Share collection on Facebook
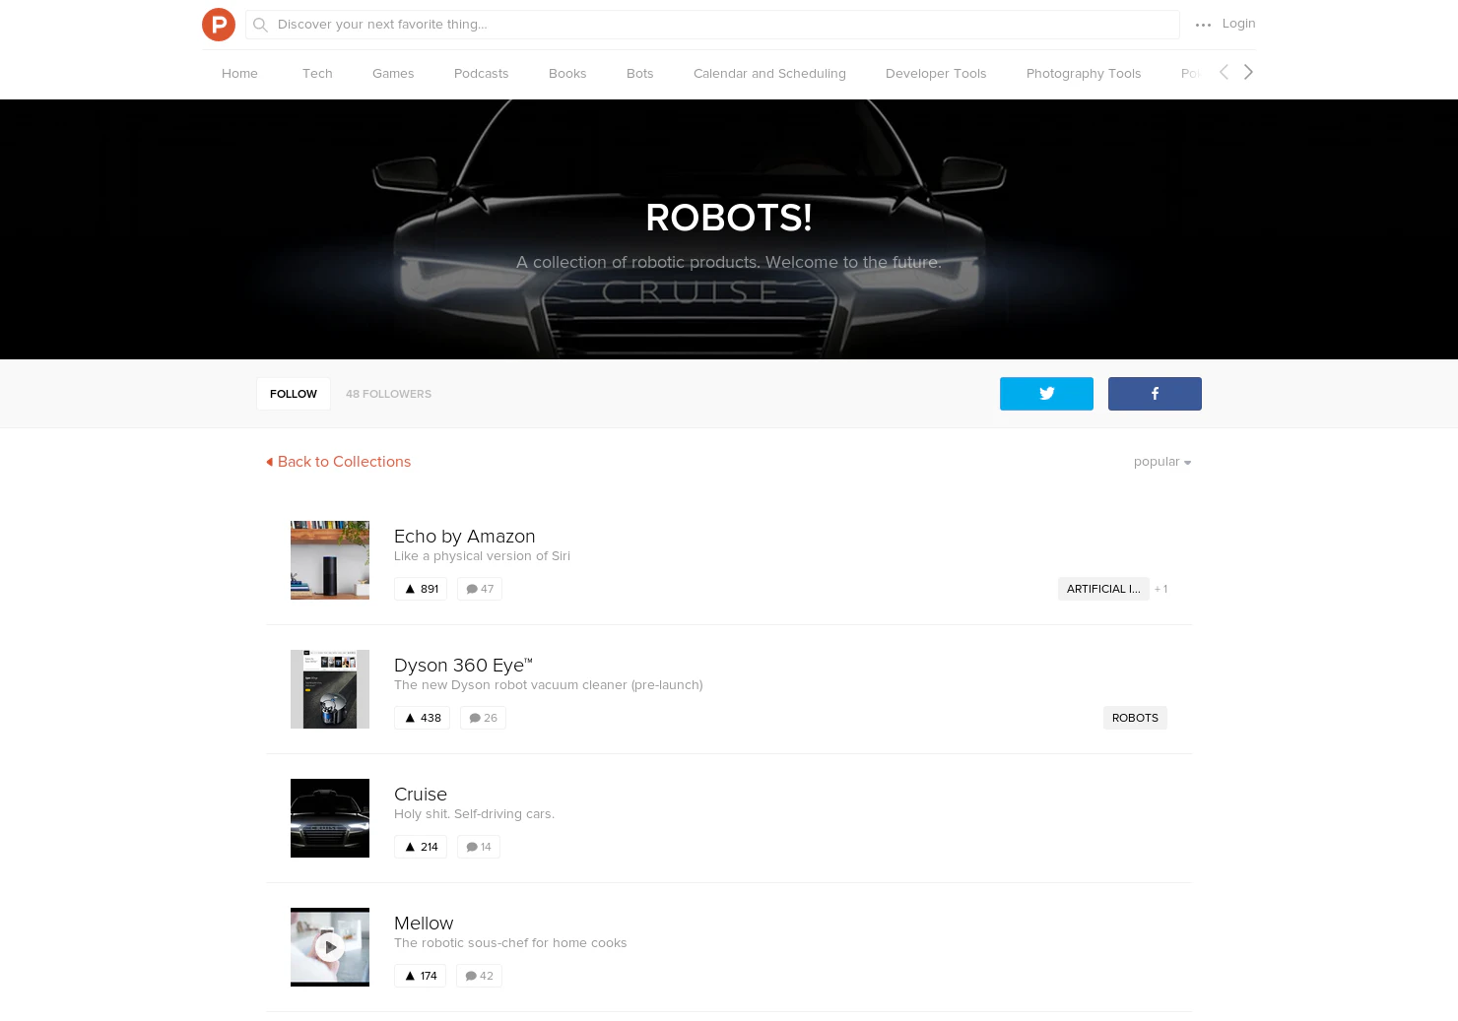Viewport: 1458px width, 1021px height. (x=1155, y=394)
